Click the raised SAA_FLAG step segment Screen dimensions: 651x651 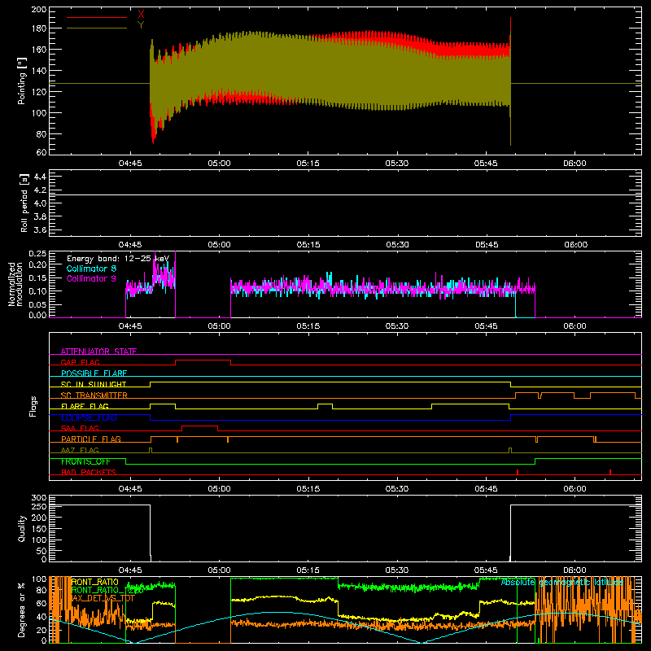(199, 426)
